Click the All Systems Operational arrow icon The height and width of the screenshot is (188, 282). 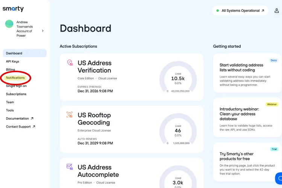click(x=263, y=11)
